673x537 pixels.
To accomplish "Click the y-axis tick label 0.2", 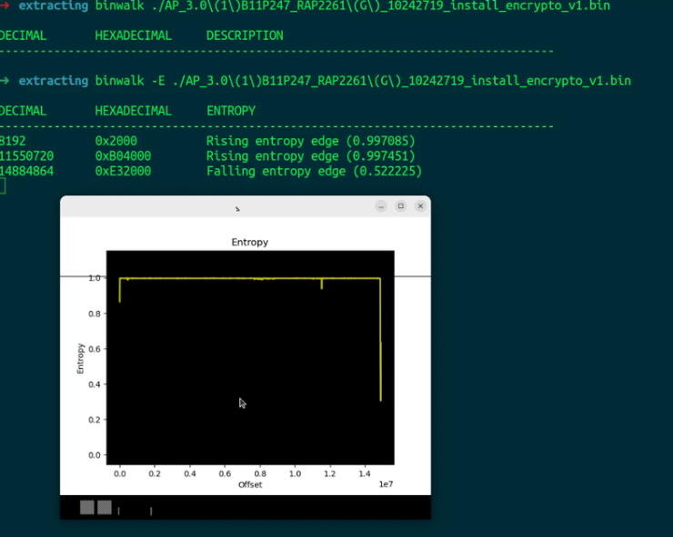I will [95, 420].
